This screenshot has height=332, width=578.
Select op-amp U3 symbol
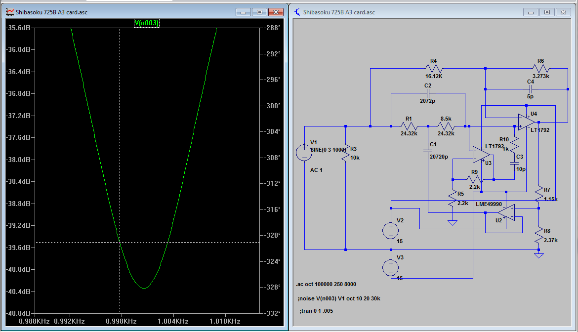pyautogui.click(x=481, y=155)
